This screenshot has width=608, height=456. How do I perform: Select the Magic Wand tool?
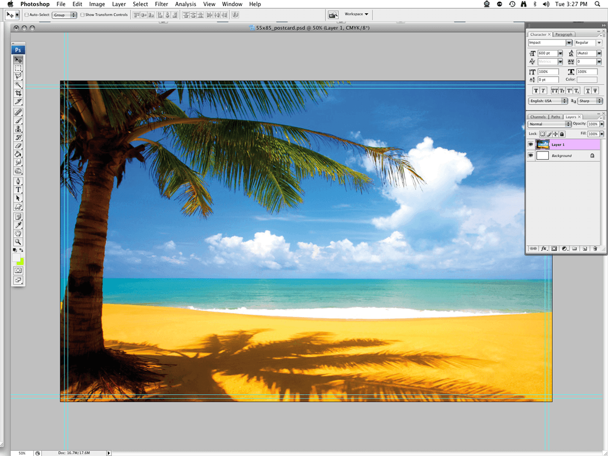(x=18, y=85)
